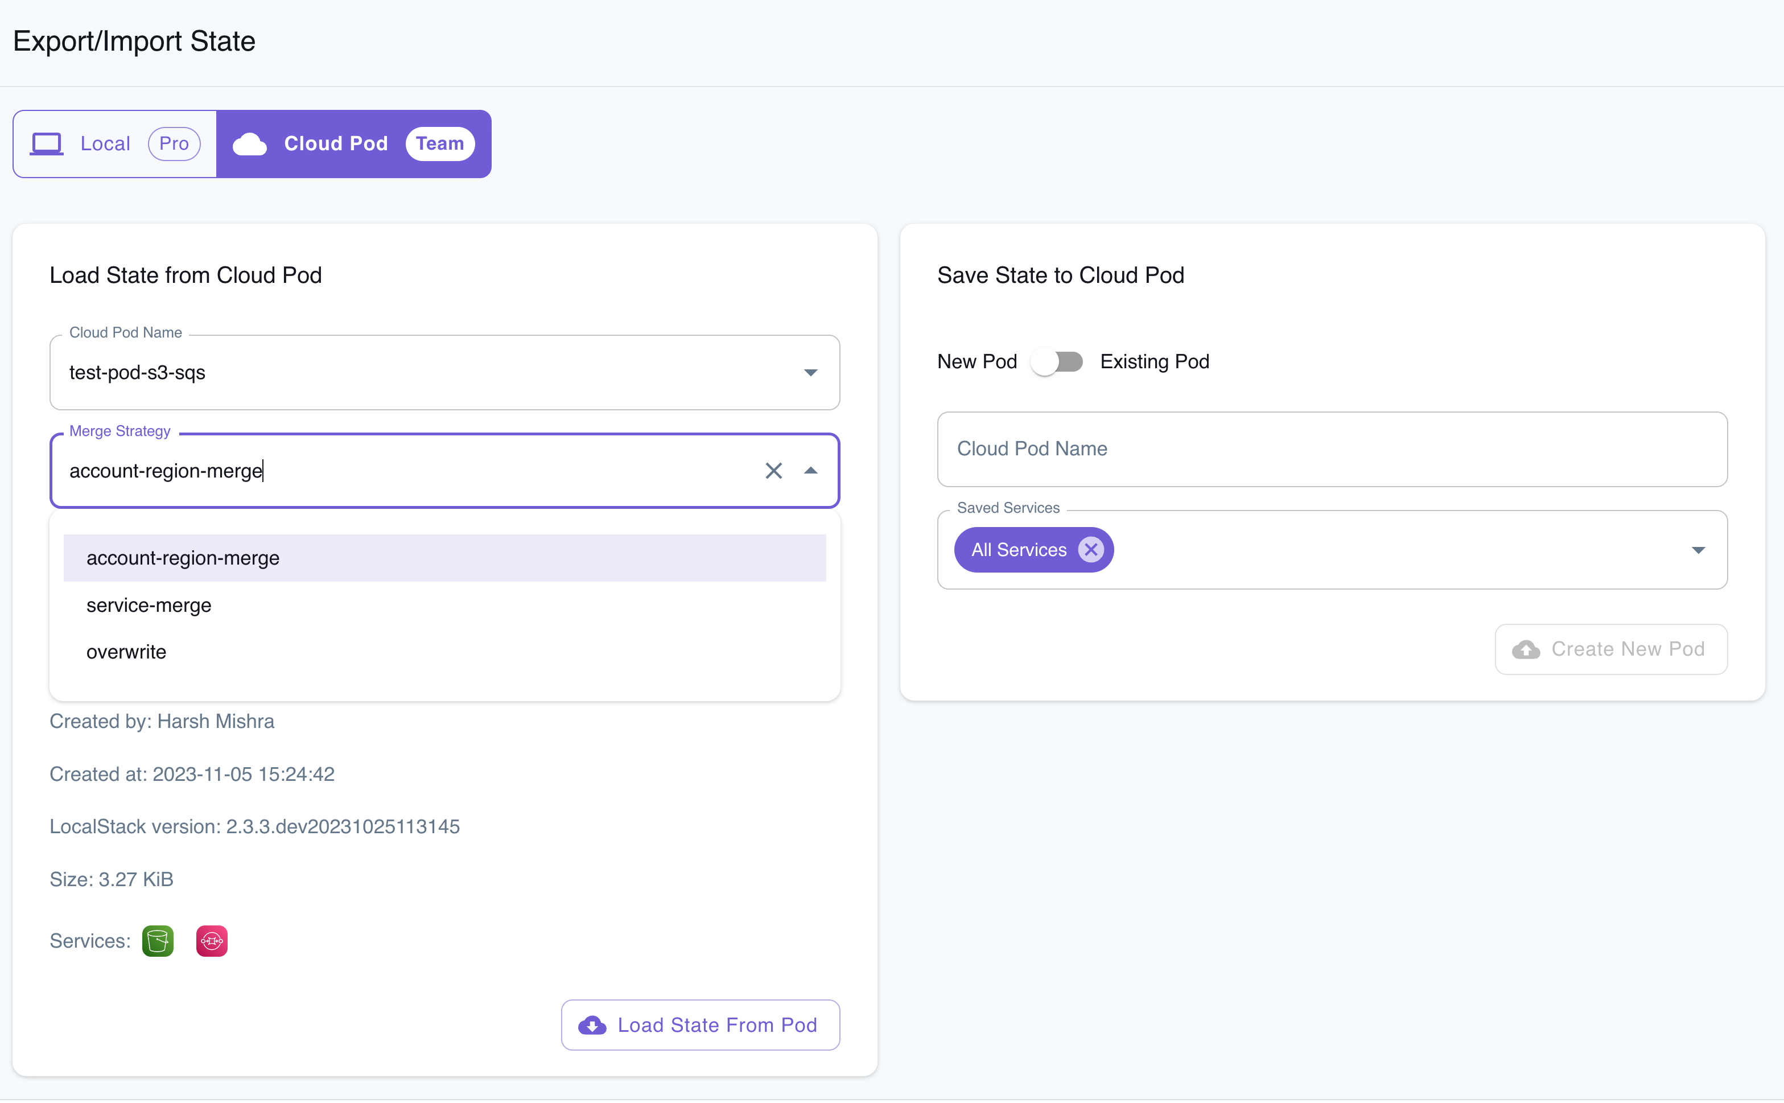Image resolution: width=1784 pixels, height=1103 pixels.
Task: Click the Team badge on Cloud Pod tab
Action: (x=440, y=143)
